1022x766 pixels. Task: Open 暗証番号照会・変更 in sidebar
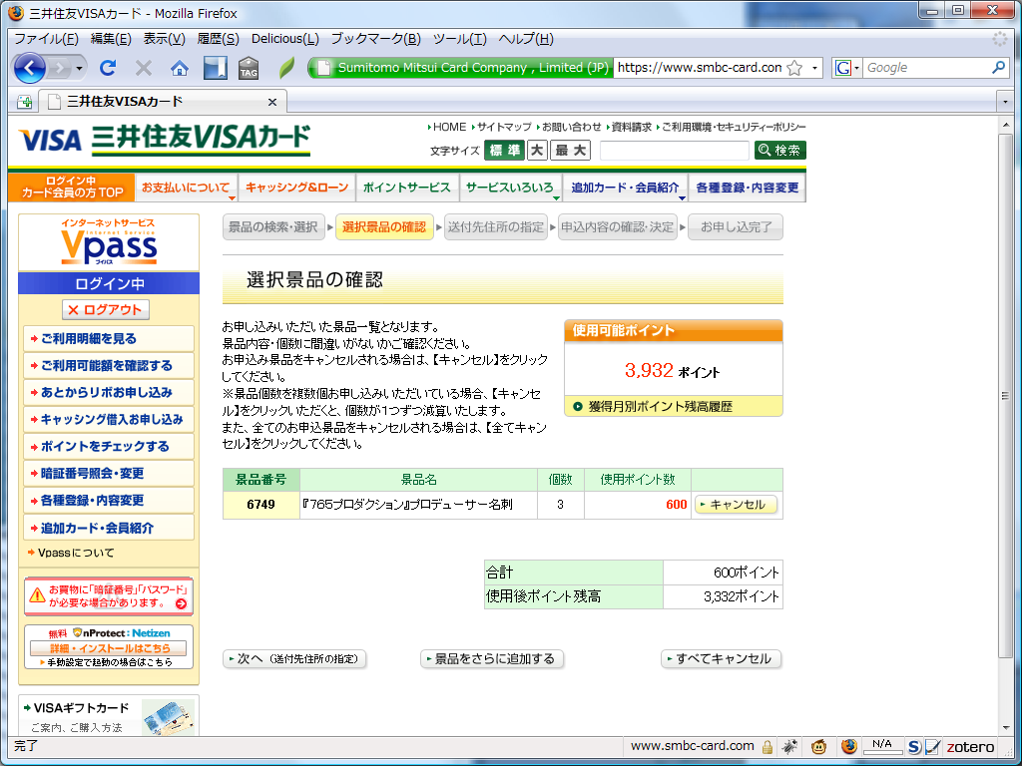coord(109,474)
